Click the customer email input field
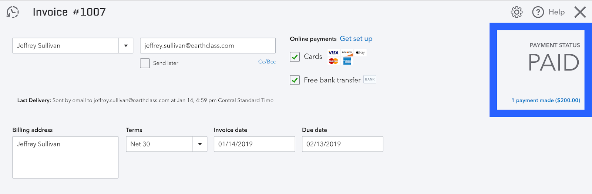The height and width of the screenshot is (194, 592). (x=208, y=46)
